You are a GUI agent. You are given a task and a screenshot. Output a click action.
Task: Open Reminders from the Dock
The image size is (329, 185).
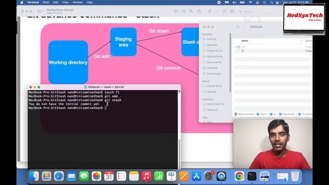click(x=121, y=176)
